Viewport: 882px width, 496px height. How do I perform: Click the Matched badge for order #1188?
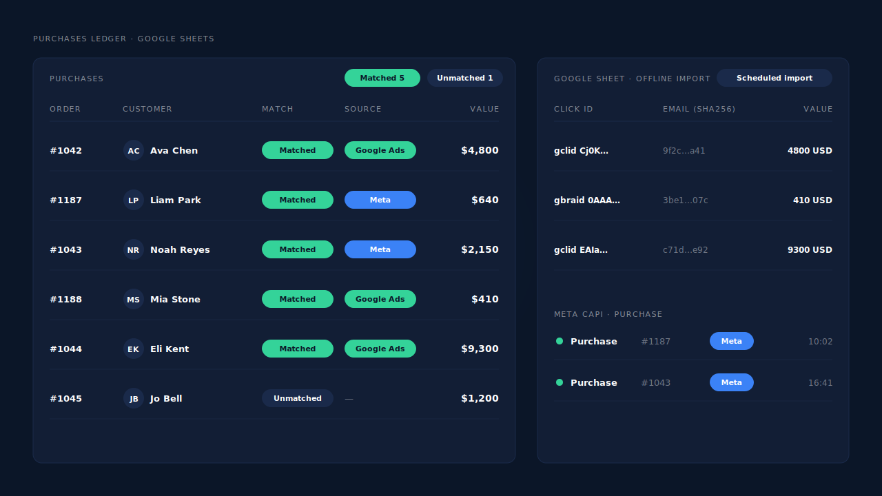pos(298,299)
